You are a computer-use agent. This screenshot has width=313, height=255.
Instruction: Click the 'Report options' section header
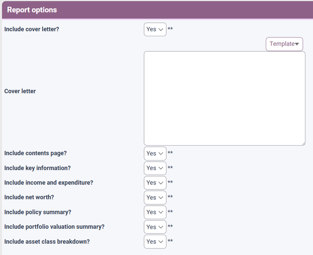pos(32,10)
